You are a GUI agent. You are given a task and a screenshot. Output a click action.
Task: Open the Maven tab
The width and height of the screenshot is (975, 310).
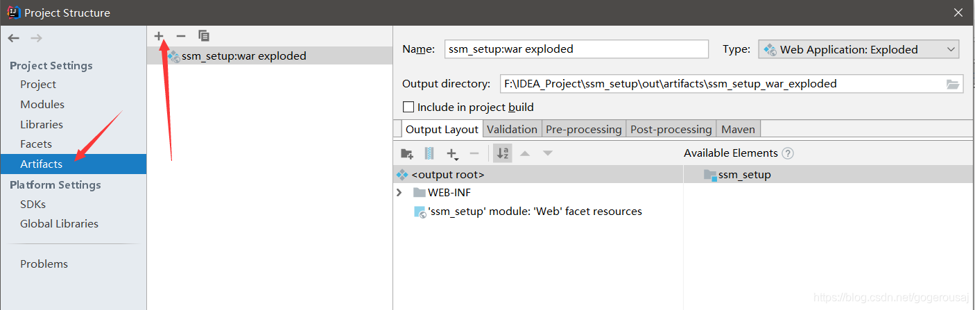pos(738,129)
